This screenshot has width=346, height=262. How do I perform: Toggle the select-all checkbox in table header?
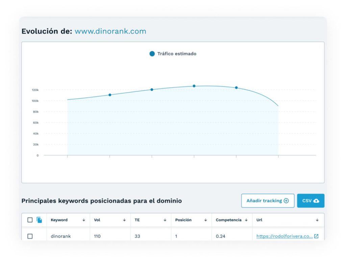(30, 220)
